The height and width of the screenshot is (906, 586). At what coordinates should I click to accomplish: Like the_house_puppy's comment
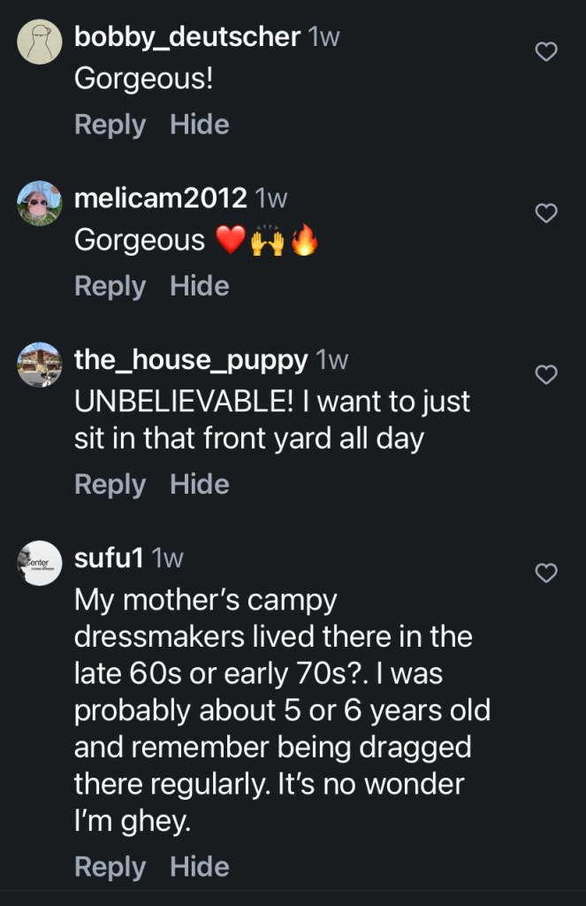pyautogui.click(x=547, y=375)
